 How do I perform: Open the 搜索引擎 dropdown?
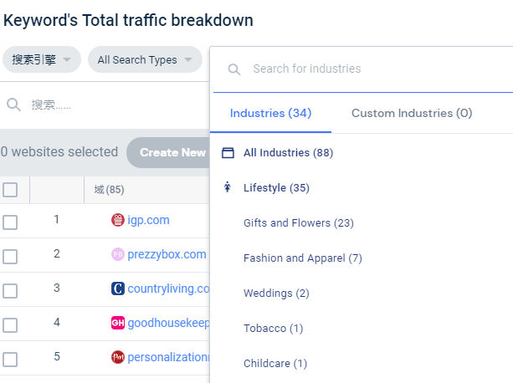(42, 60)
